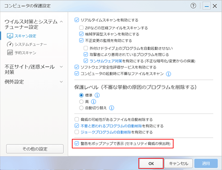Click info icon beside 自動切り替え option

(x=111, y=108)
